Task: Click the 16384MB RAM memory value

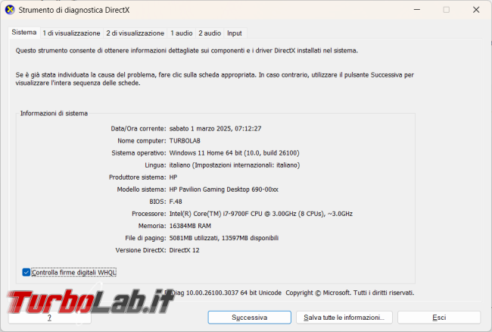Action: pos(190,226)
